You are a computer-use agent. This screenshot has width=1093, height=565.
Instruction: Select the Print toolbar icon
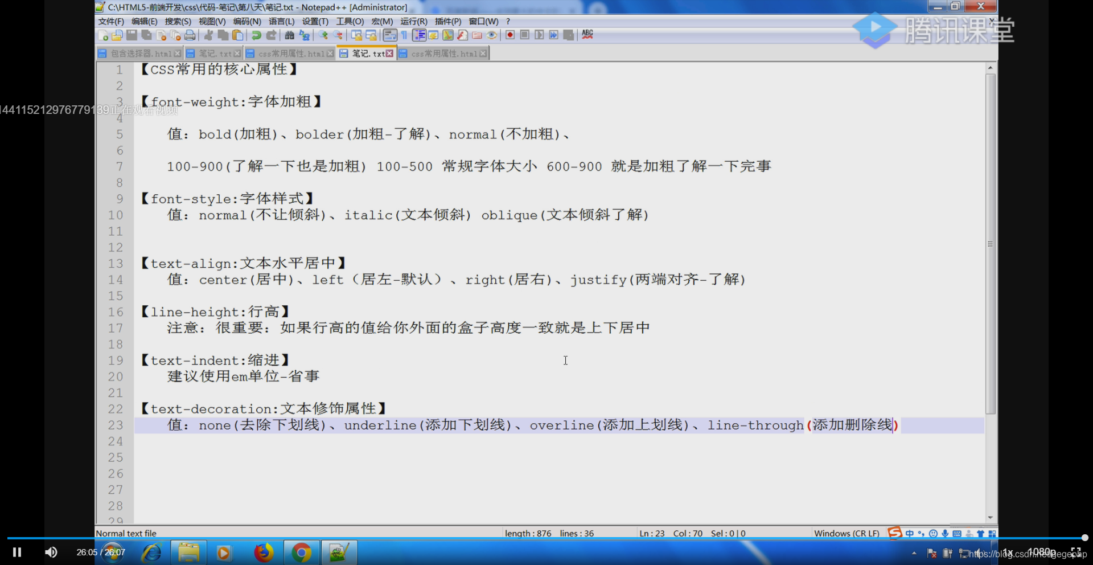click(190, 35)
